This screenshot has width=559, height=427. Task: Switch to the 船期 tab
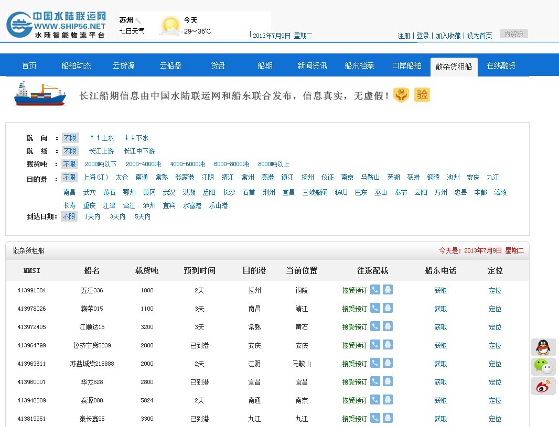coord(265,65)
